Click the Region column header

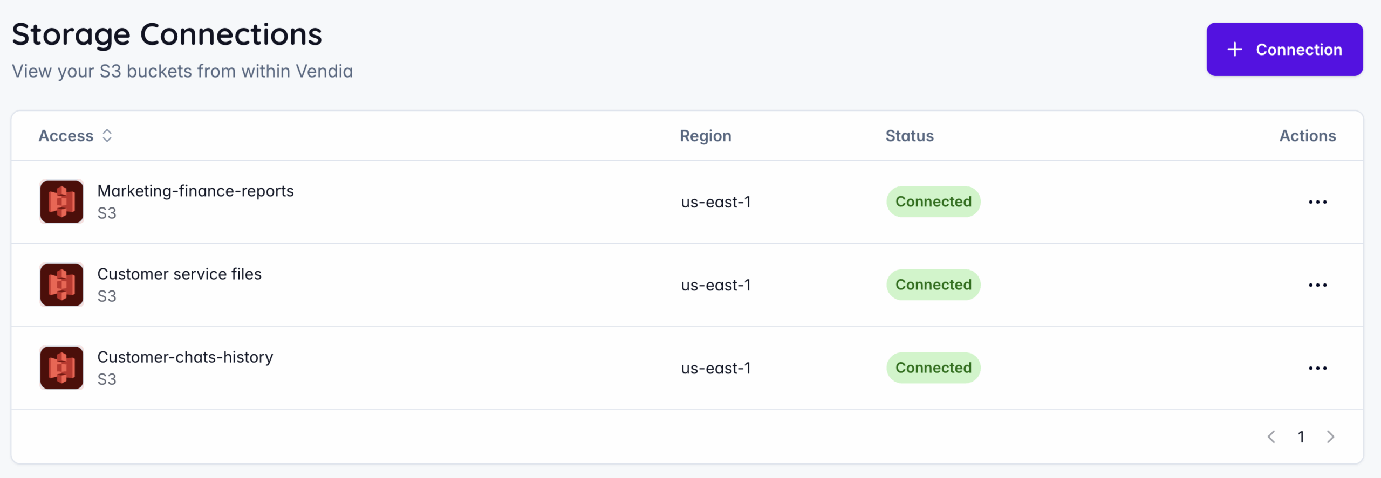(705, 136)
